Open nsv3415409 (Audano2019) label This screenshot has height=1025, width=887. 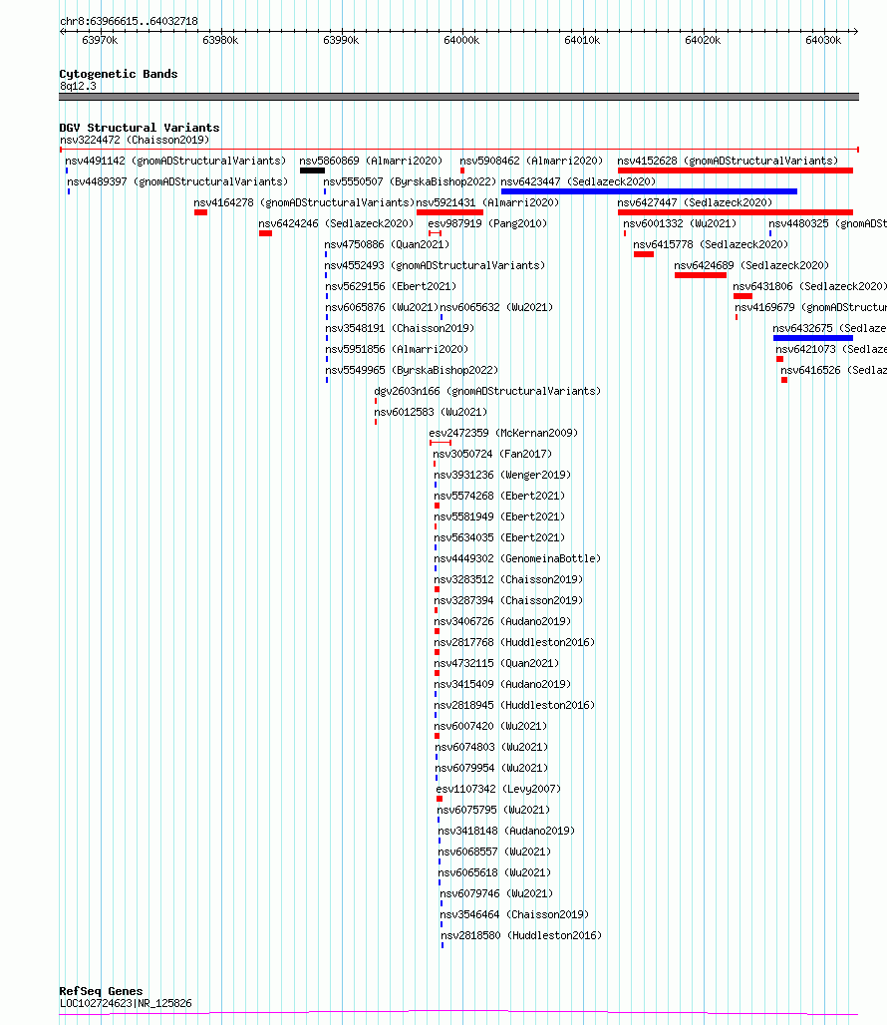[502, 684]
